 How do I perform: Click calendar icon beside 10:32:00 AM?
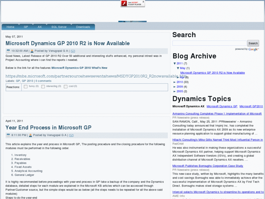coord(8,51)
